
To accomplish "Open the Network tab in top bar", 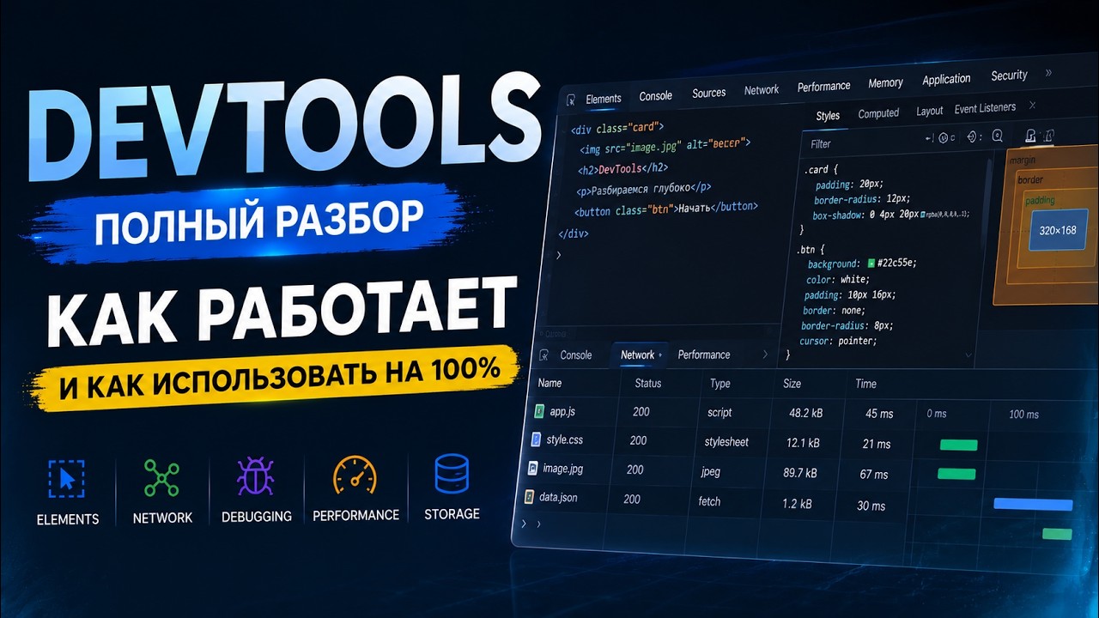I will [762, 89].
